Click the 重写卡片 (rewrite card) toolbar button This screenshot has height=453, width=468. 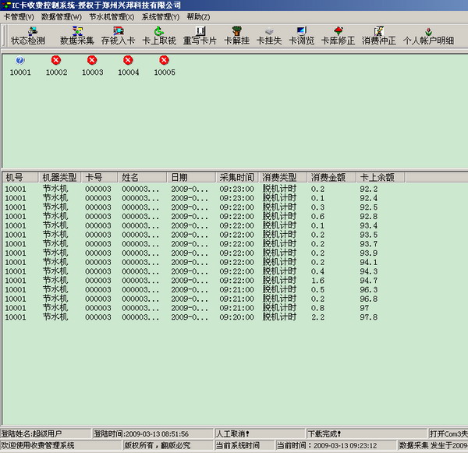tap(200, 35)
